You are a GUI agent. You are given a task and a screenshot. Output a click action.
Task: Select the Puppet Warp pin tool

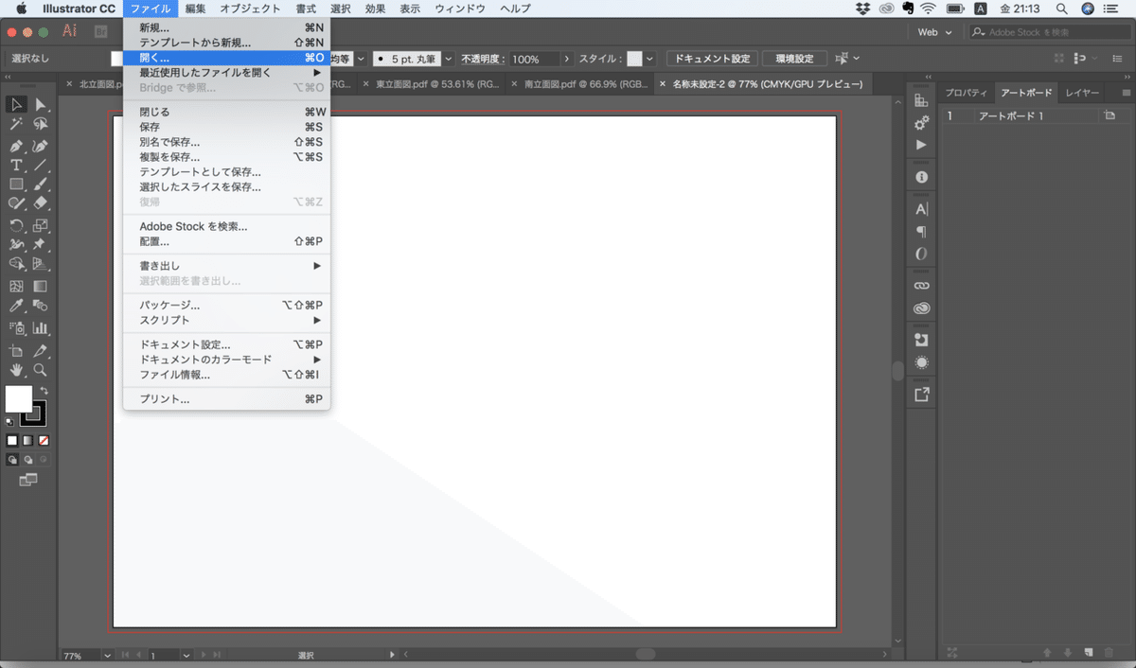point(40,244)
